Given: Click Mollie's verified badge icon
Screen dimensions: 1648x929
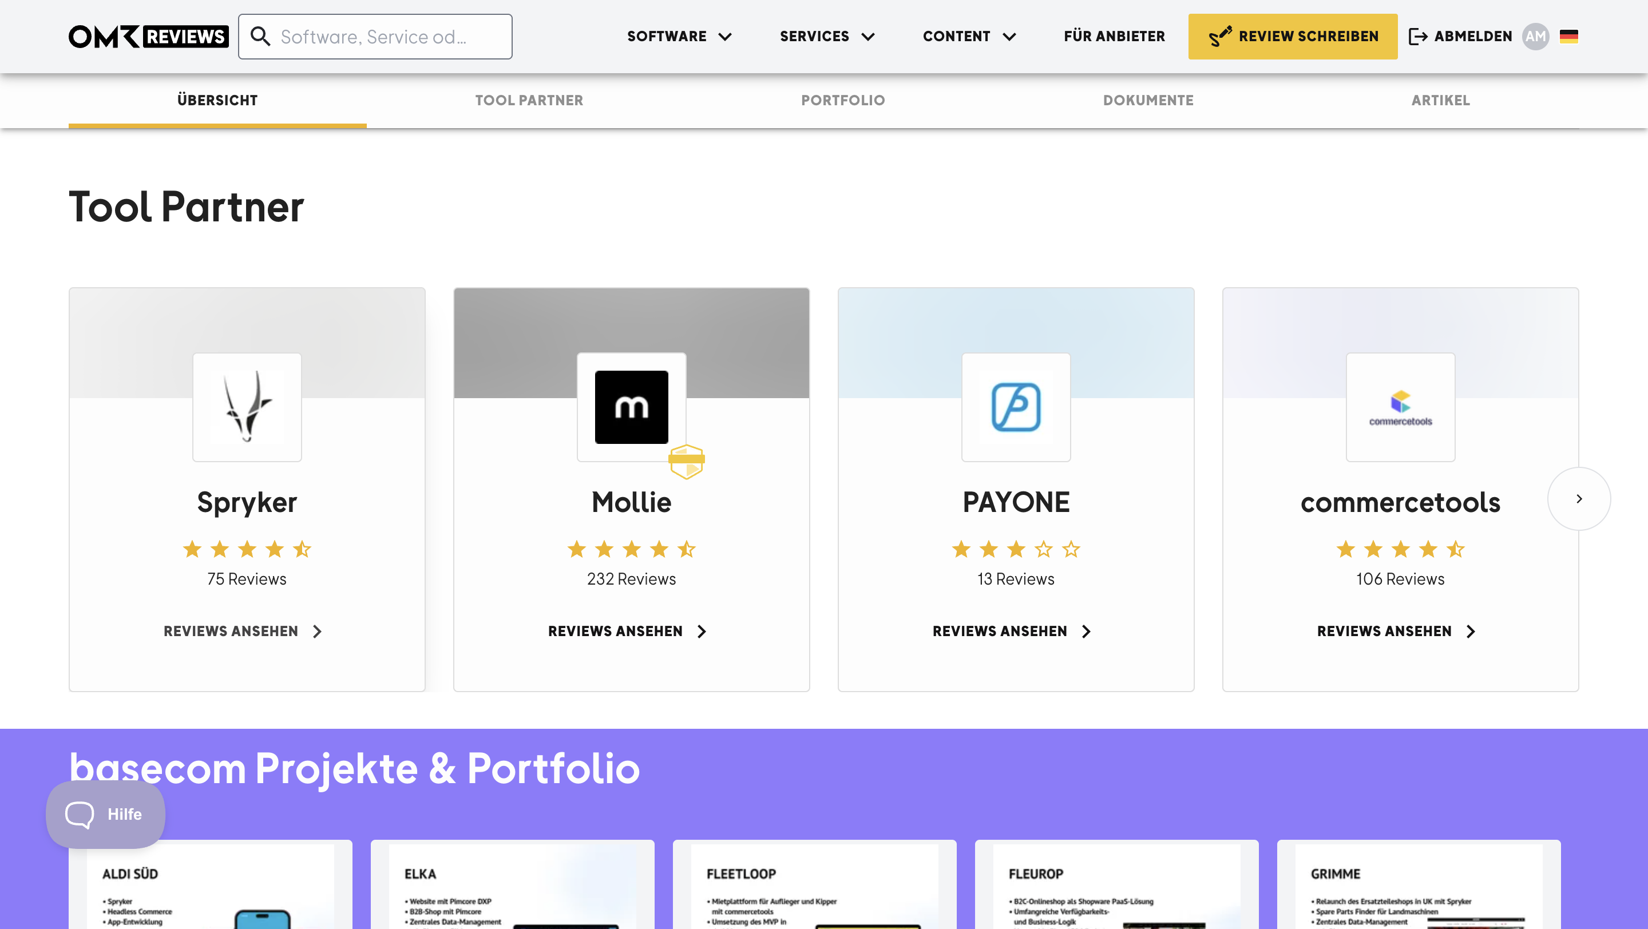Looking at the screenshot, I should click(687, 462).
